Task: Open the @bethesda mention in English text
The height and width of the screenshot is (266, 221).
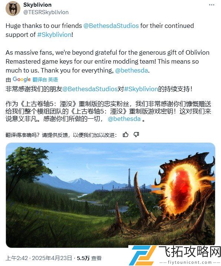Action: coord(132,70)
